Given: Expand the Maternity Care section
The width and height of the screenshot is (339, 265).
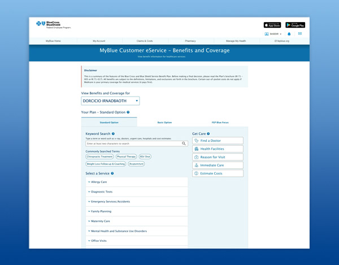Looking at the screenshot, I should click(x=137, y=221).
